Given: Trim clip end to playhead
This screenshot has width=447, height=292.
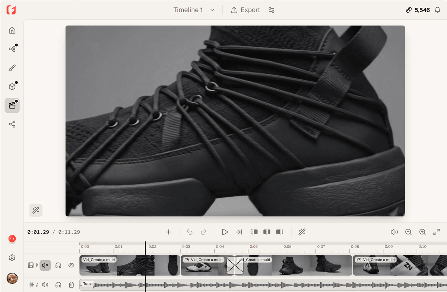Looking at the screenshot, I should pyautogui.click(x=280, y=232).
